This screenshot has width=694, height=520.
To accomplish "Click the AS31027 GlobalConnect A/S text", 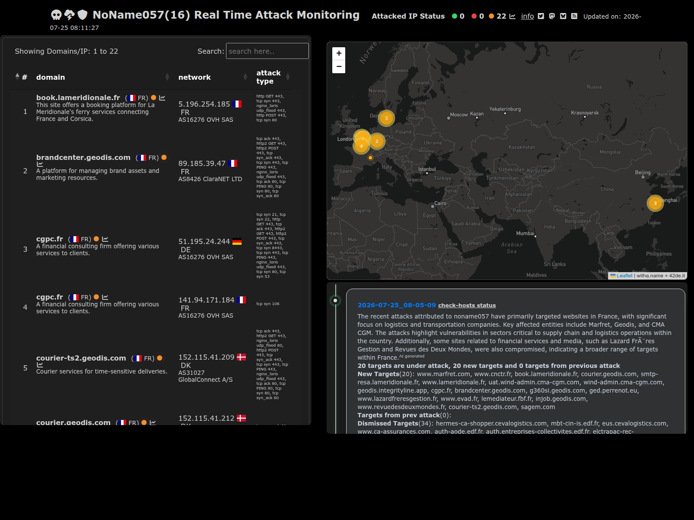I will [206, 376].
